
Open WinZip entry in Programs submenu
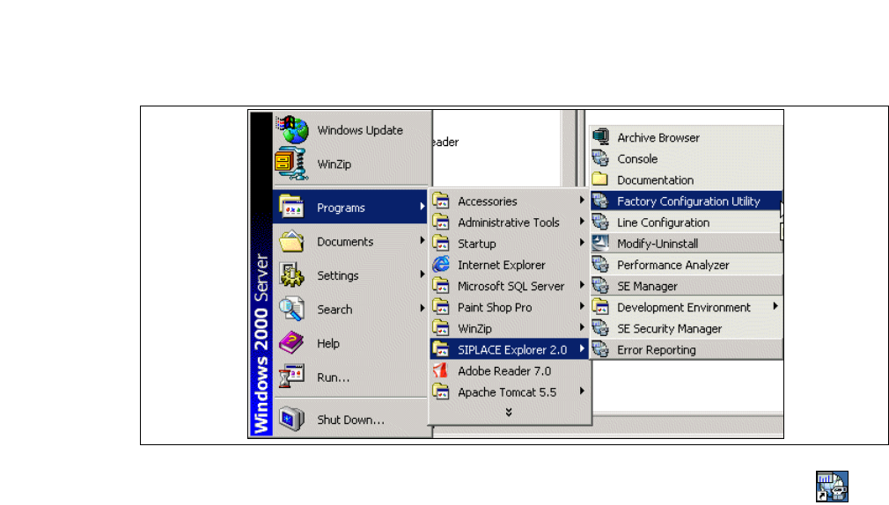click(x=510, y=329)
